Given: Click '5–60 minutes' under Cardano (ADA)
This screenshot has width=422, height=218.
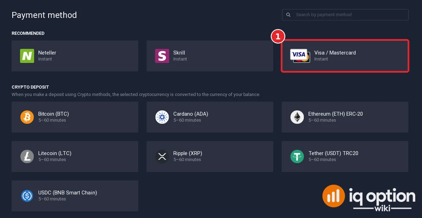Looking at the screenshot, I should point(187,120).
